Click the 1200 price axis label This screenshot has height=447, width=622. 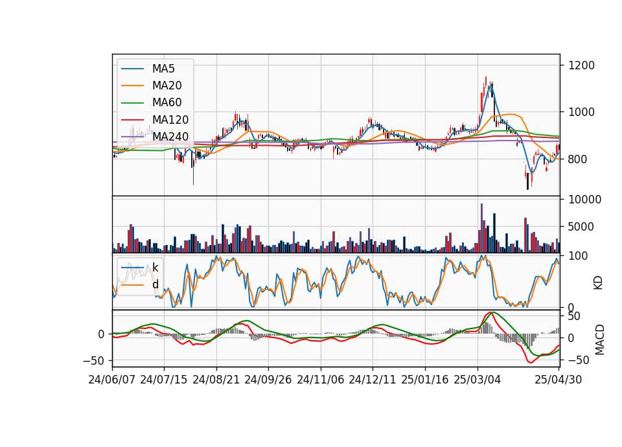(581, 65)
